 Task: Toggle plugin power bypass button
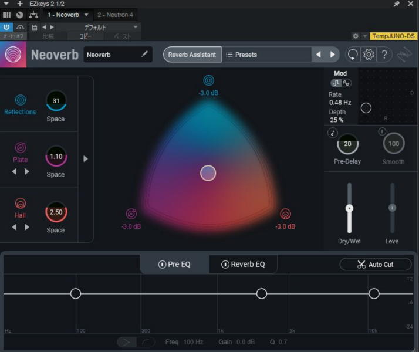pos(6,27)
